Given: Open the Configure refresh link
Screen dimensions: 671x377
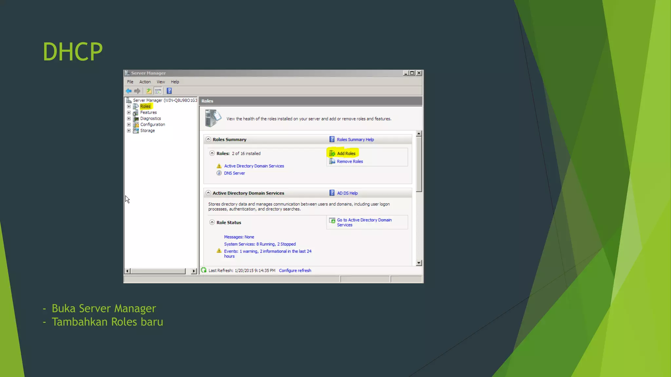Looking at the screenshot, I should point(295,270).
